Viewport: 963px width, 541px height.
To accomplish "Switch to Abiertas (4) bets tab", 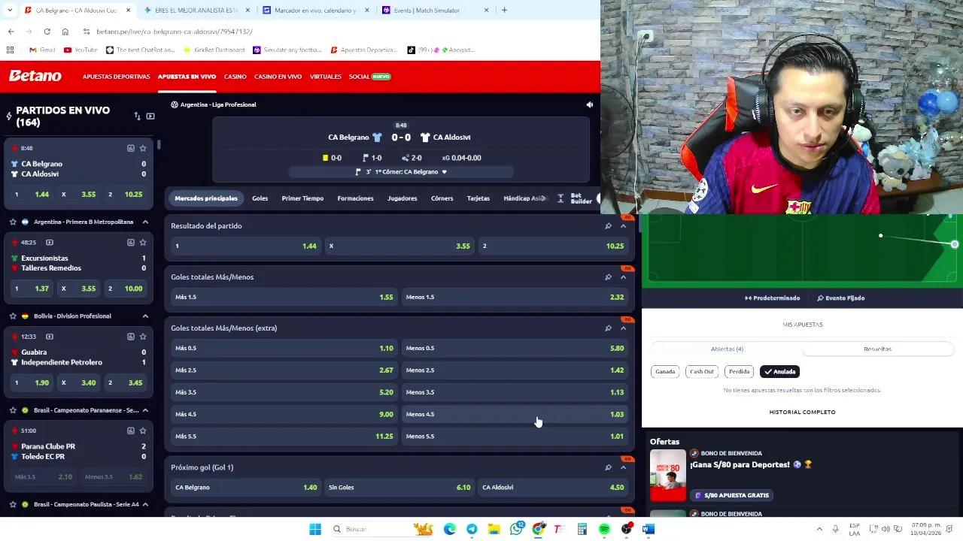I will tap(727, 349).
